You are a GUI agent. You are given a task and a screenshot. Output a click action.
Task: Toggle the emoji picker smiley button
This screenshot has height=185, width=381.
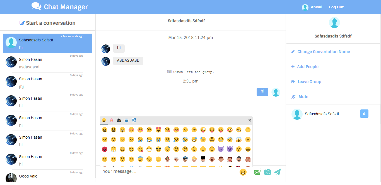coord(243,172)
